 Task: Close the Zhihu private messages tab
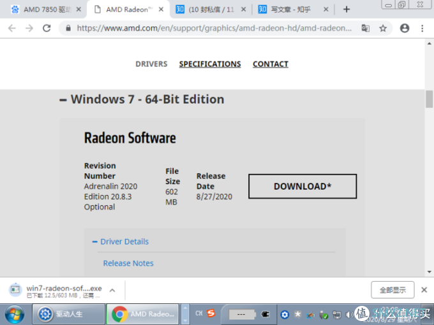[244, 10]
